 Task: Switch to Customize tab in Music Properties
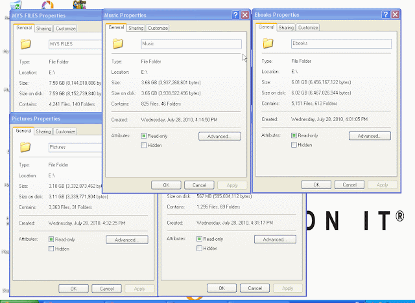158,28
